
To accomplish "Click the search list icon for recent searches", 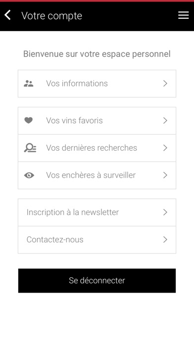I will 30,148.
